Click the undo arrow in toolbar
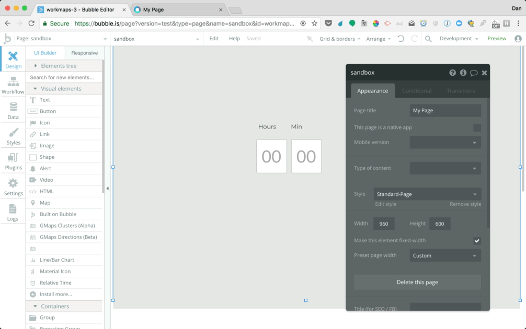This screenshot has height=329, width=526. pos(401,39)
